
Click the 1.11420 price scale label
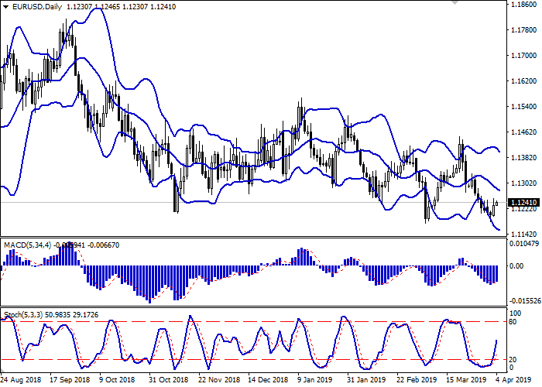523,235
